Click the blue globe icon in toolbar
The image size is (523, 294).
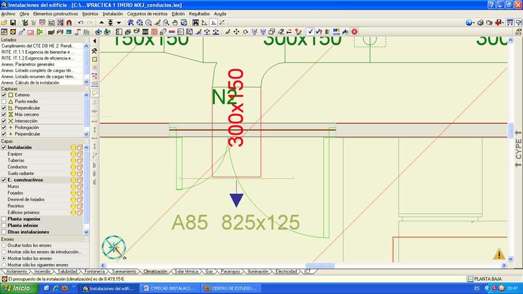tap(469, 22)
